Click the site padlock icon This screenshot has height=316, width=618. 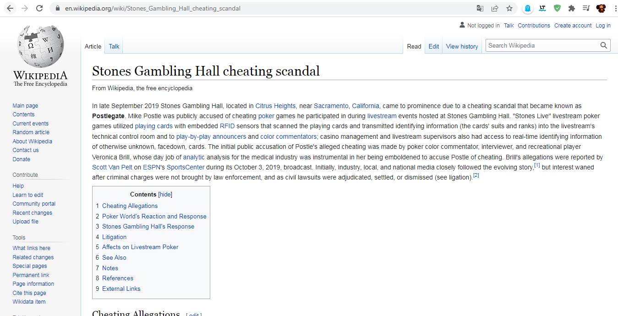click(x=57, y=8)
